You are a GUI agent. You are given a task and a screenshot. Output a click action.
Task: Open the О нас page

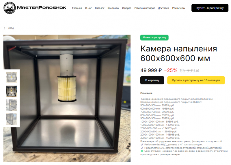coord(88,8)
